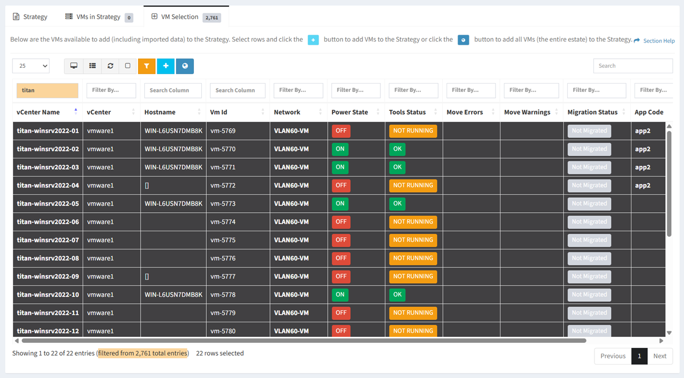This screenshot has height=378, width=684.
Task: Toggle the select-all square checkbox button
Action: coord(128,66)
